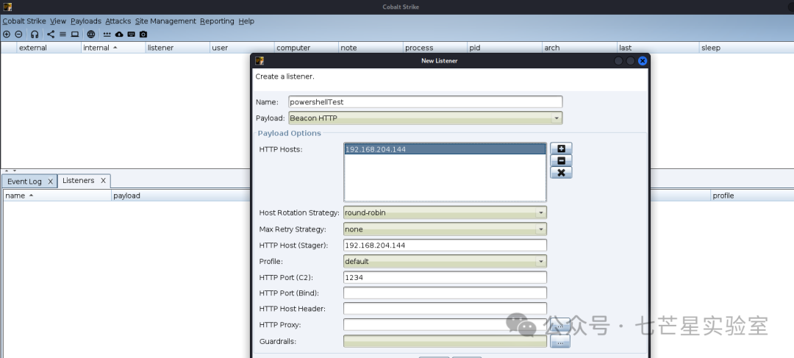Click the New Listener dialog title icon
Viewport: 794px width, 358px height.
pos(260,61)
